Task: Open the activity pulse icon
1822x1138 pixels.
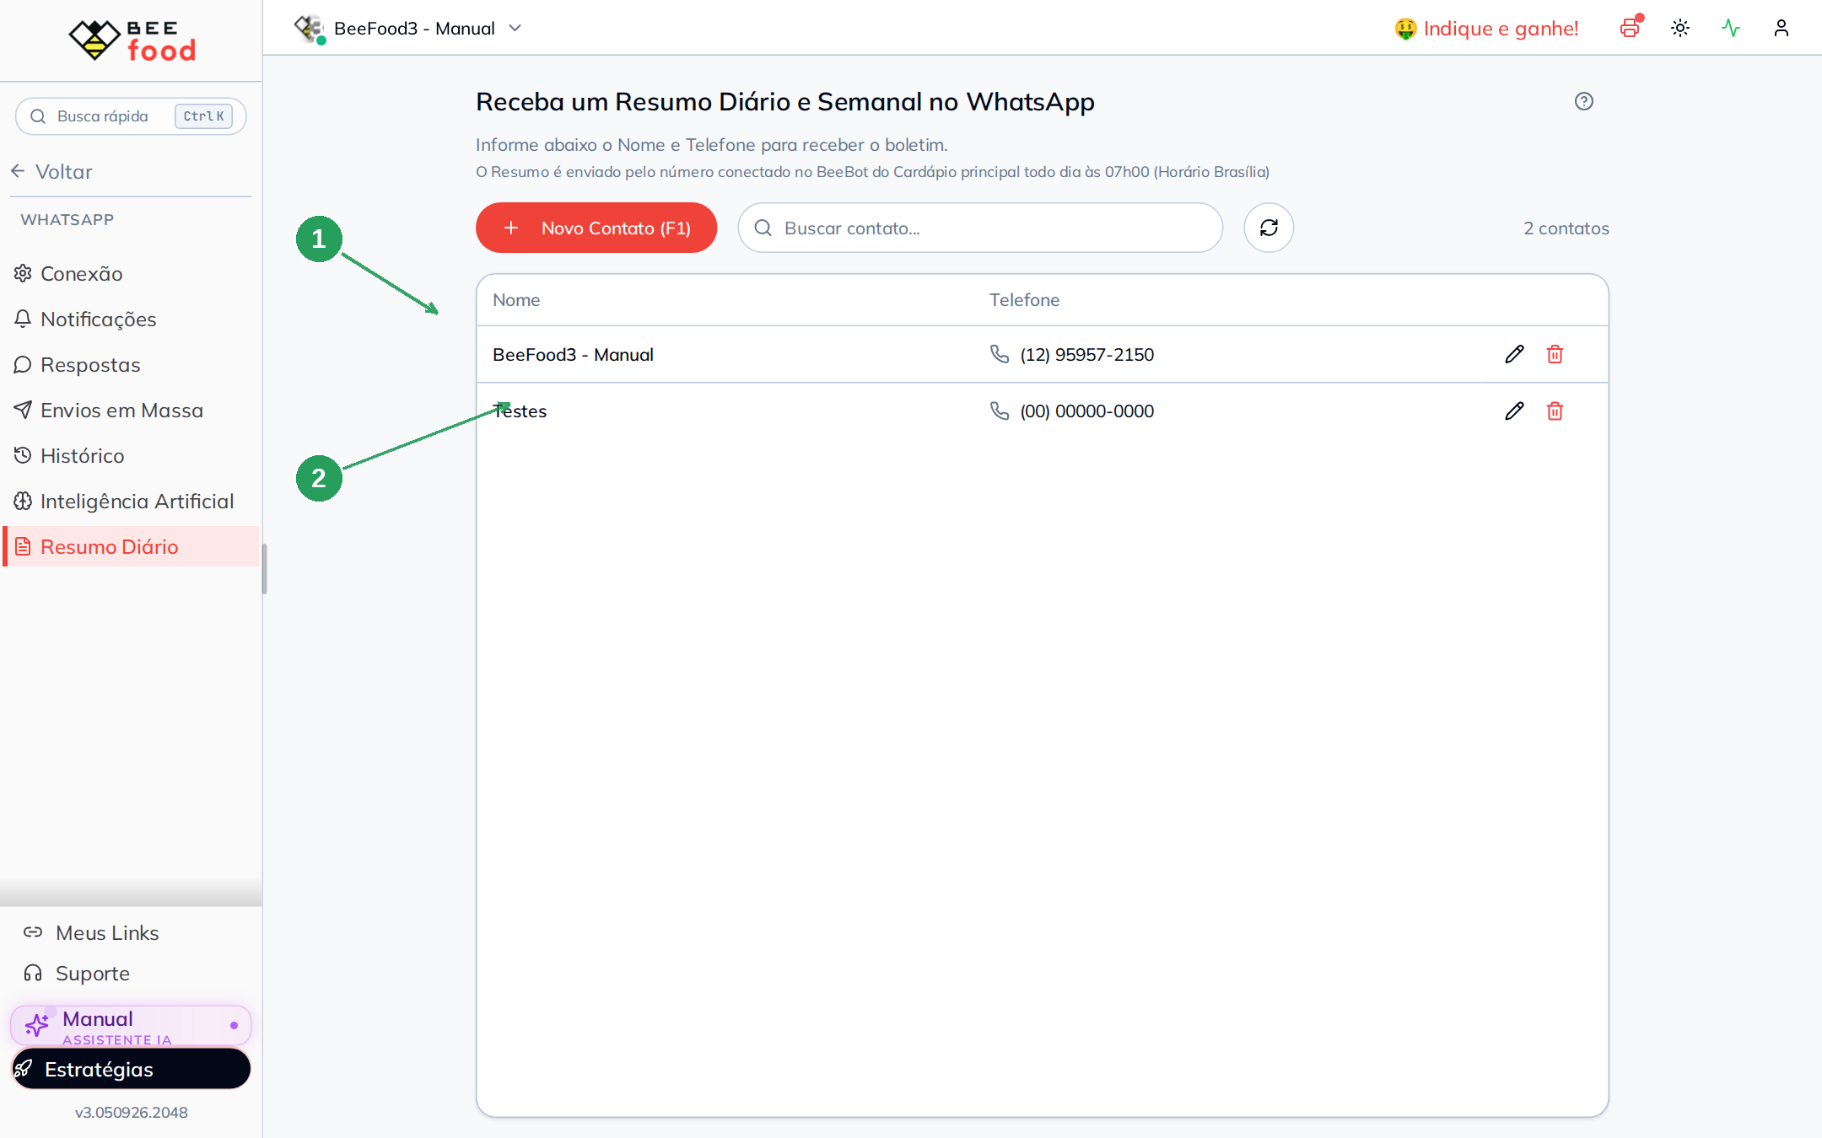Action: [1731, 28]
